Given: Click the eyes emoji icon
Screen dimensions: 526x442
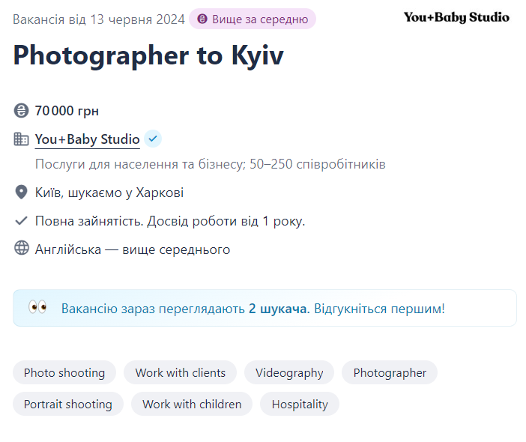Looking at the screenshot, I should pyautogui.click(x=37, y=307).
